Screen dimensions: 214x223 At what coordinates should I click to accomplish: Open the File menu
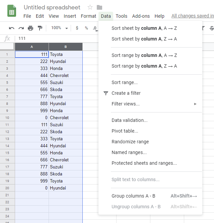[27, 16]
